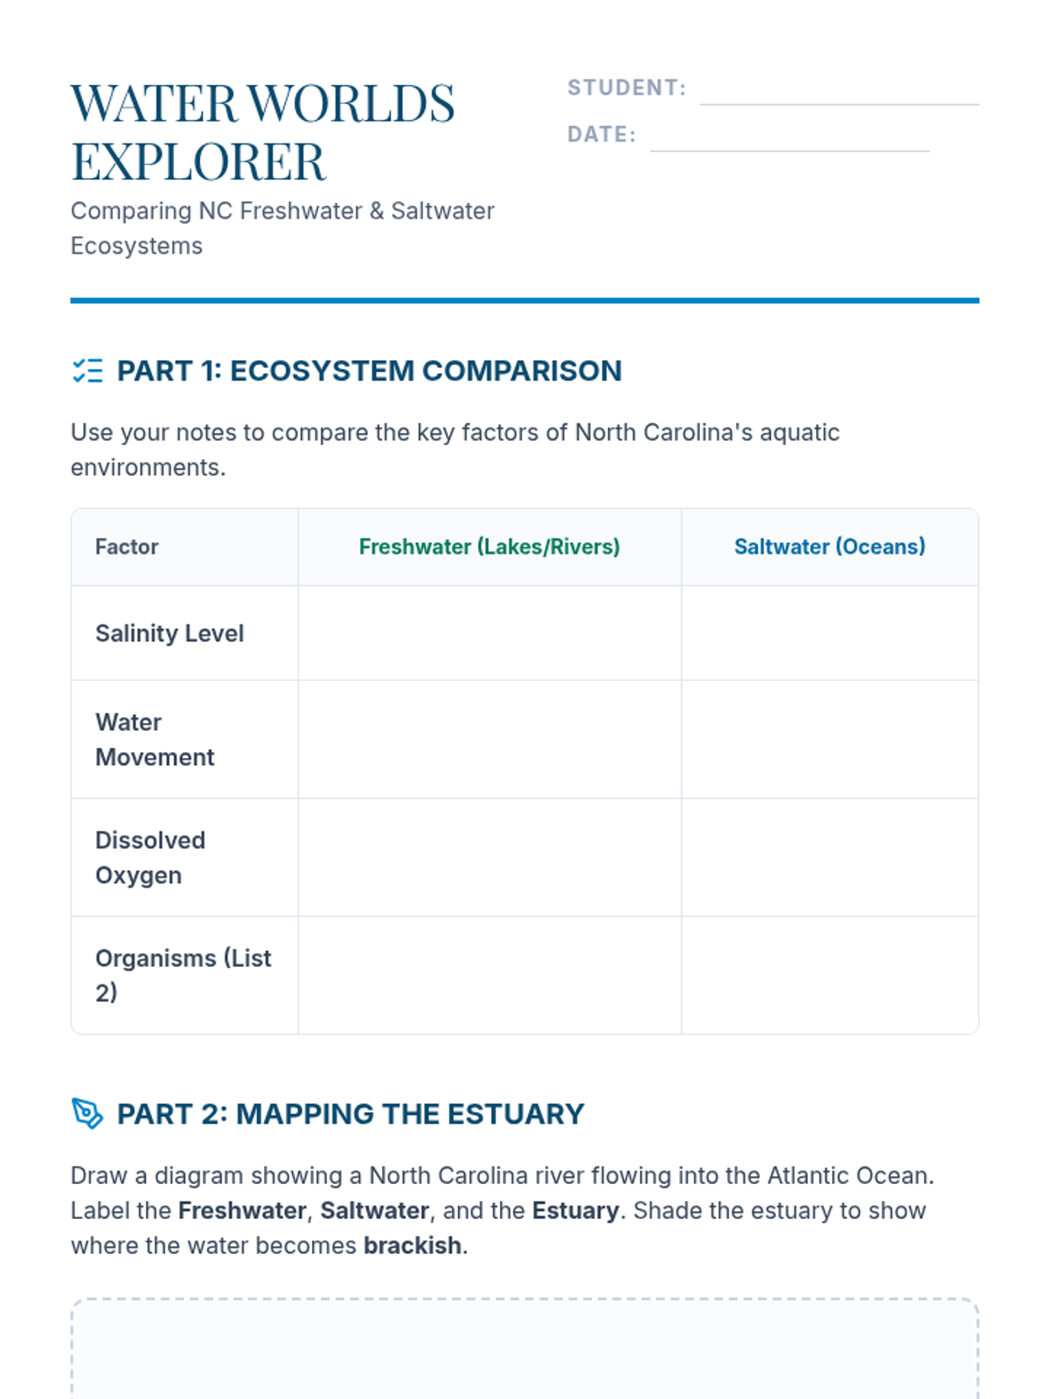Click the Water Worlds Explorer title
Screen dimensions: 1049x1399
coord(262,133)
